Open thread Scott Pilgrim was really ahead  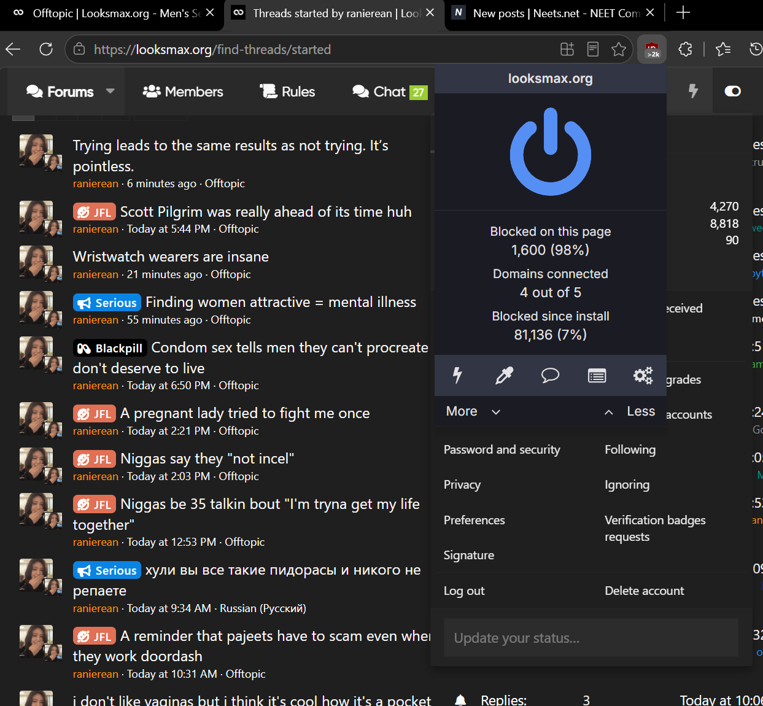coord(266,212)
